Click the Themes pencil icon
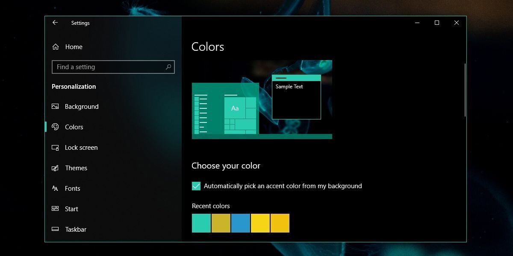The image size is (513, 256). [x=55, y=168]
